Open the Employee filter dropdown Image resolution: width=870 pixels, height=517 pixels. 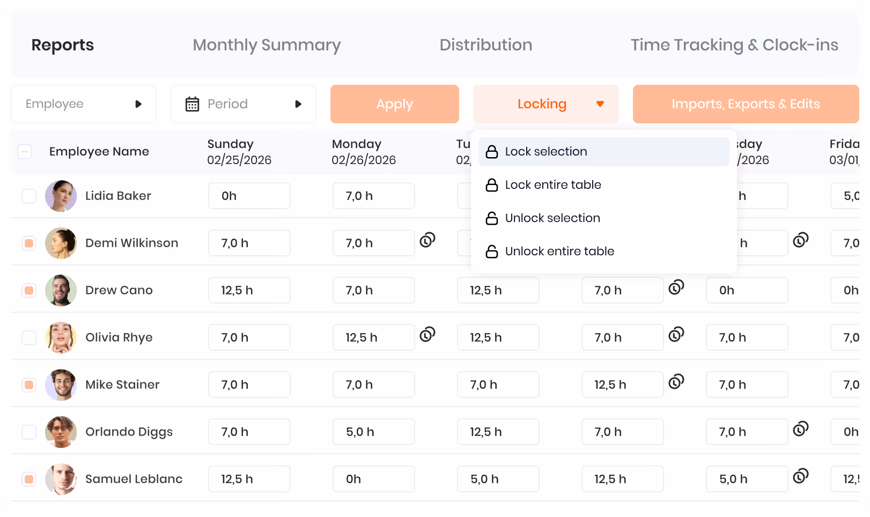coord(84,104)
